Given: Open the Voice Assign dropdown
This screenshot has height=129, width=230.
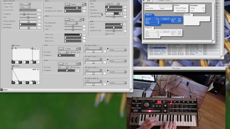Looking at the screenshot, I should (x=25, y=4).
